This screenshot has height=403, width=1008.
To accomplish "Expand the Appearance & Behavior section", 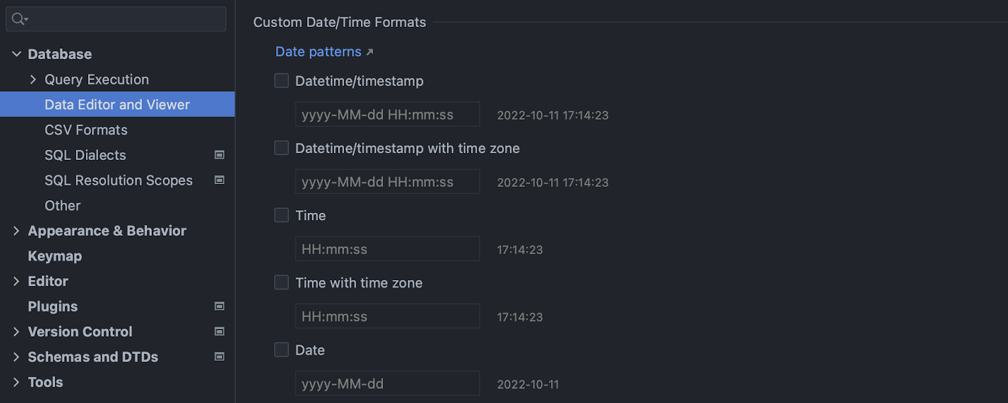I will click(x=17, y=231).
